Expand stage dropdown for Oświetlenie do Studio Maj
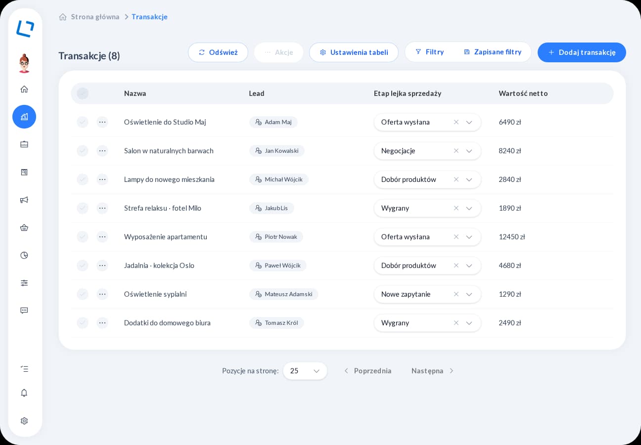This screenshot has width=641, height=445. [x=469, y=122]
